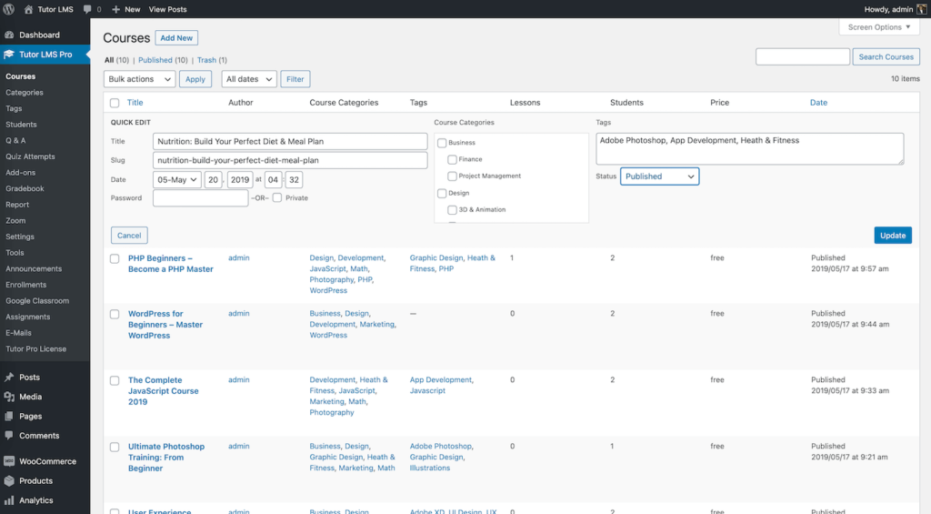
Task: Open the Status dropdown showing Published
Action: click(660, 176)
